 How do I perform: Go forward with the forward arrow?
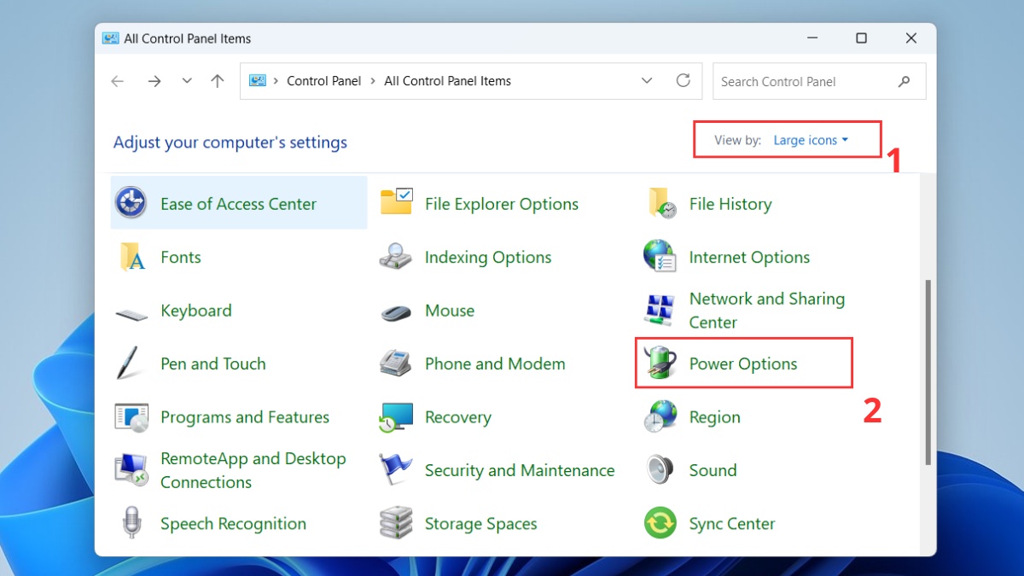(x=154, y=81)
